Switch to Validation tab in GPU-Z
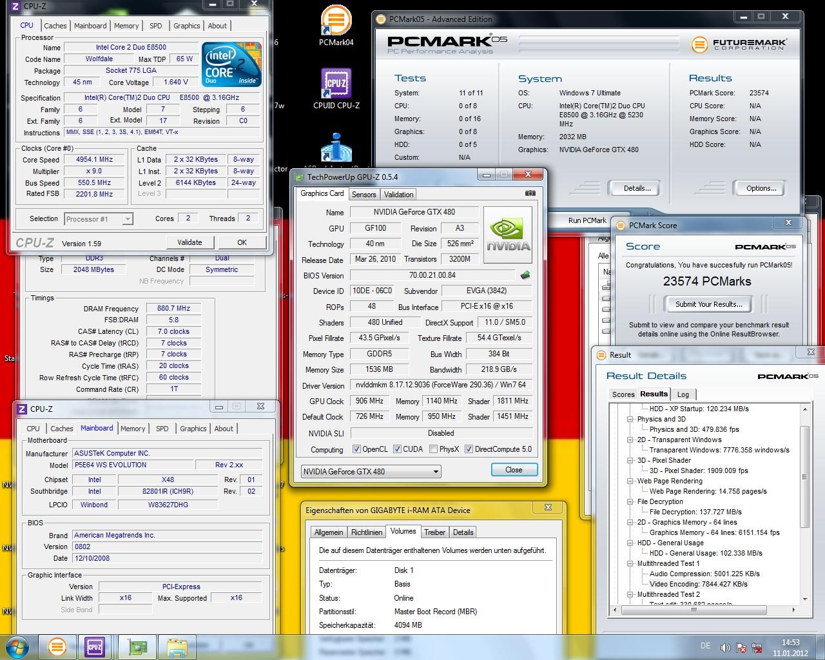This screenshot has height=660, width=825. (x=398, y=195)
